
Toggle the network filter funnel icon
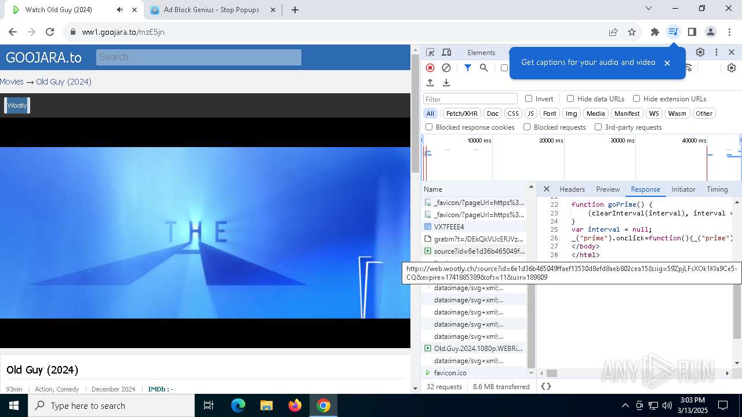coord(468,68)
